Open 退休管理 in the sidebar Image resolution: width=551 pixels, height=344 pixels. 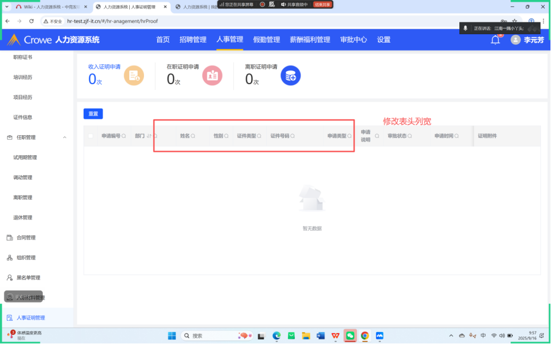[x=23, y=217]
